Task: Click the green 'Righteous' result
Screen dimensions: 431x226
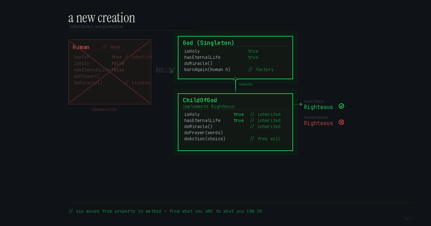Action: click(318, 107)
